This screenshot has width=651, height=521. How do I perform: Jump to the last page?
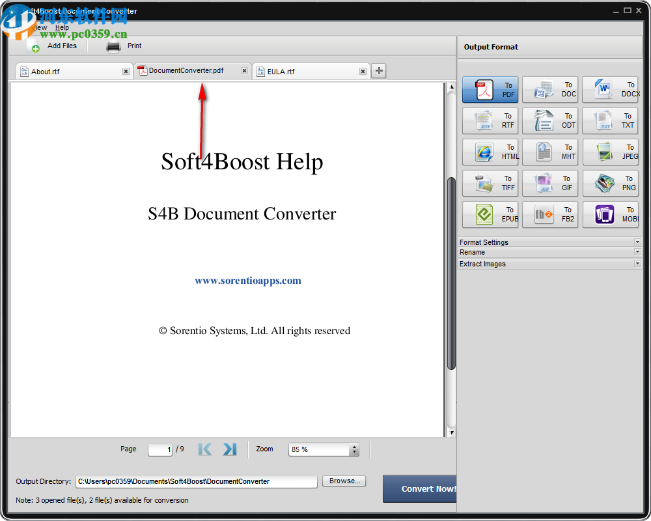[x=229, y=449]
